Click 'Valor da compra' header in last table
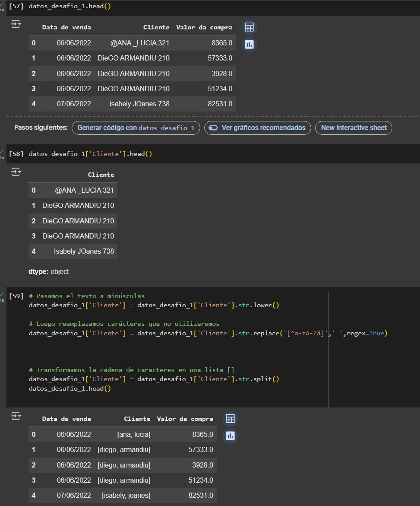Image resolution: width=420 pixels, height=506 pixels. 185,419
